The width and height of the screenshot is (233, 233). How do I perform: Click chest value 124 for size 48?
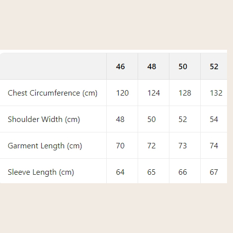[x=154, y=93]
